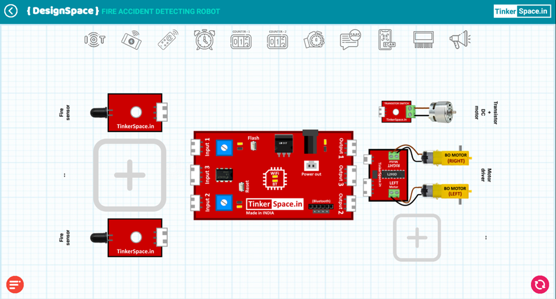Select the Counter - 1 icon
Screen dimensions: 556x299
click(241, 40)
